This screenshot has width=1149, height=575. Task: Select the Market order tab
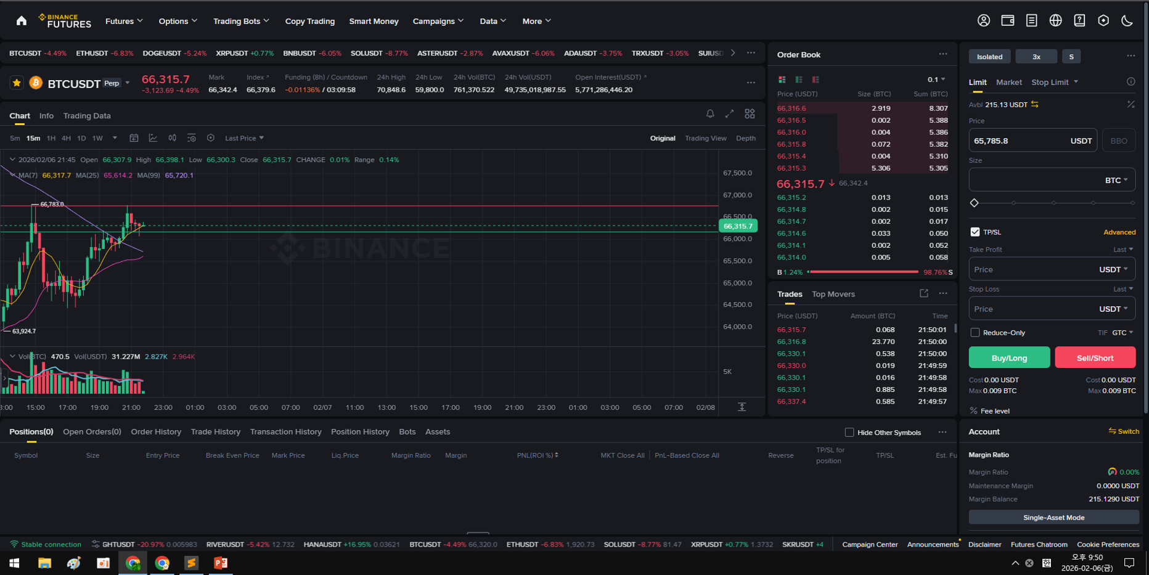coord(1008,82)
